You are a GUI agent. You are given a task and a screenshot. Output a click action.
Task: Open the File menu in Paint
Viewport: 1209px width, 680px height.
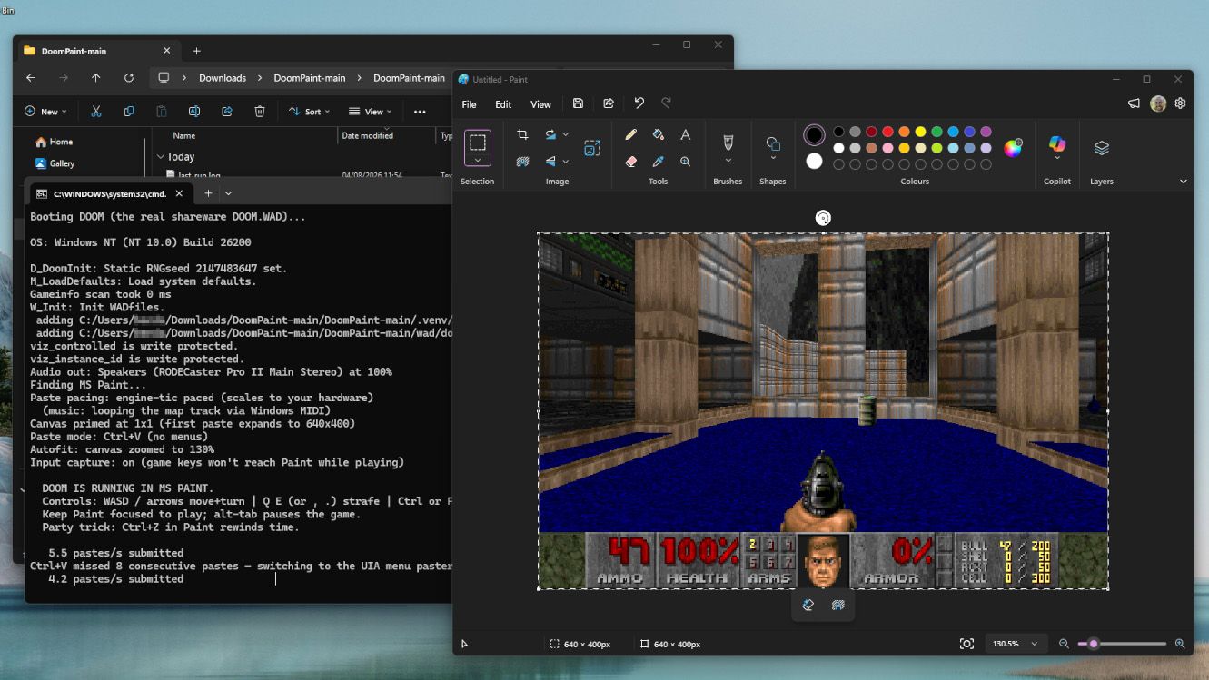point(469,104)
